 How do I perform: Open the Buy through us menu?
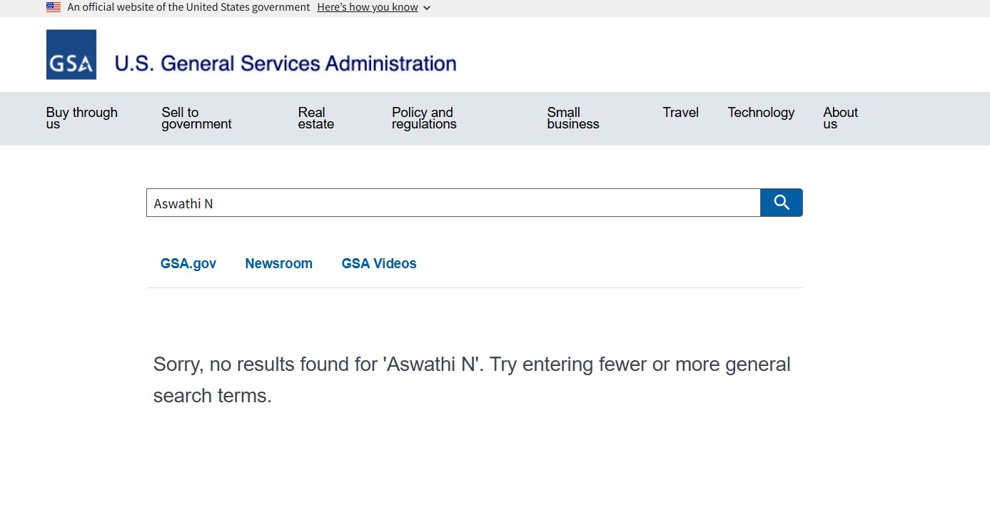(81, 118)
